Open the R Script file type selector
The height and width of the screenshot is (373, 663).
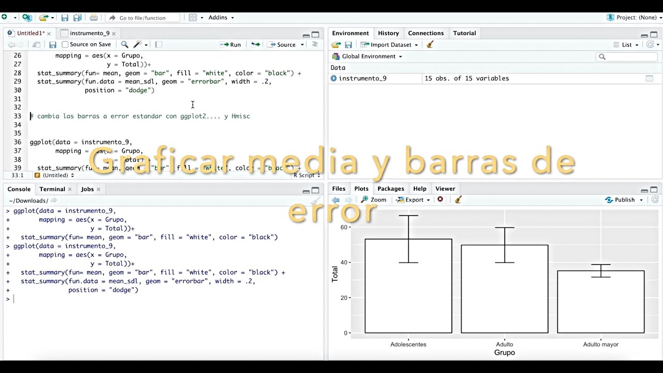pos(306,175)
